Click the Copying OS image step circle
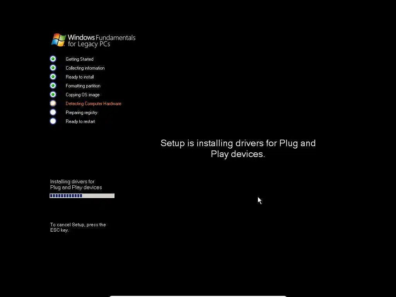The image size is (396, 297). (x=53, y=94)
